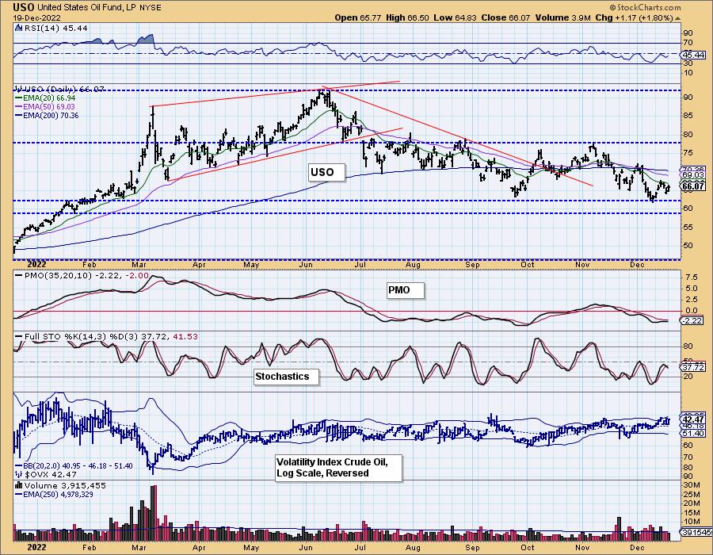Click the Volume 3.9M header value
The width and height of the screenshot is (713, 555).
563,17
